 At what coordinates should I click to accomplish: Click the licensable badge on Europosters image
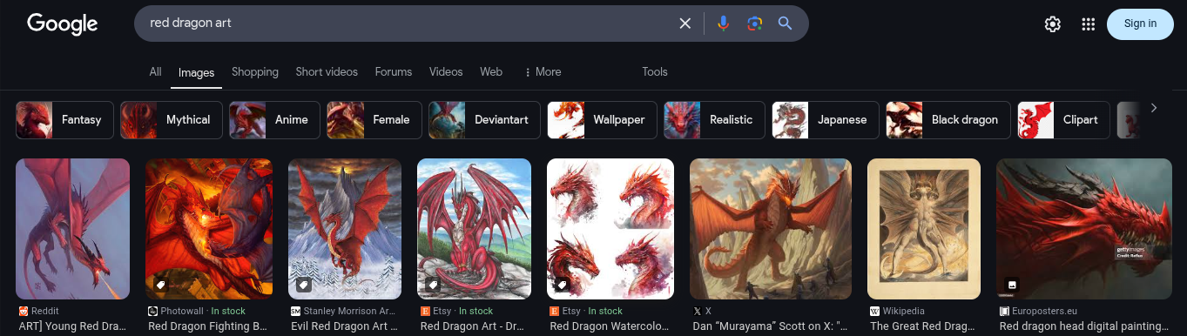point(1011,285)
